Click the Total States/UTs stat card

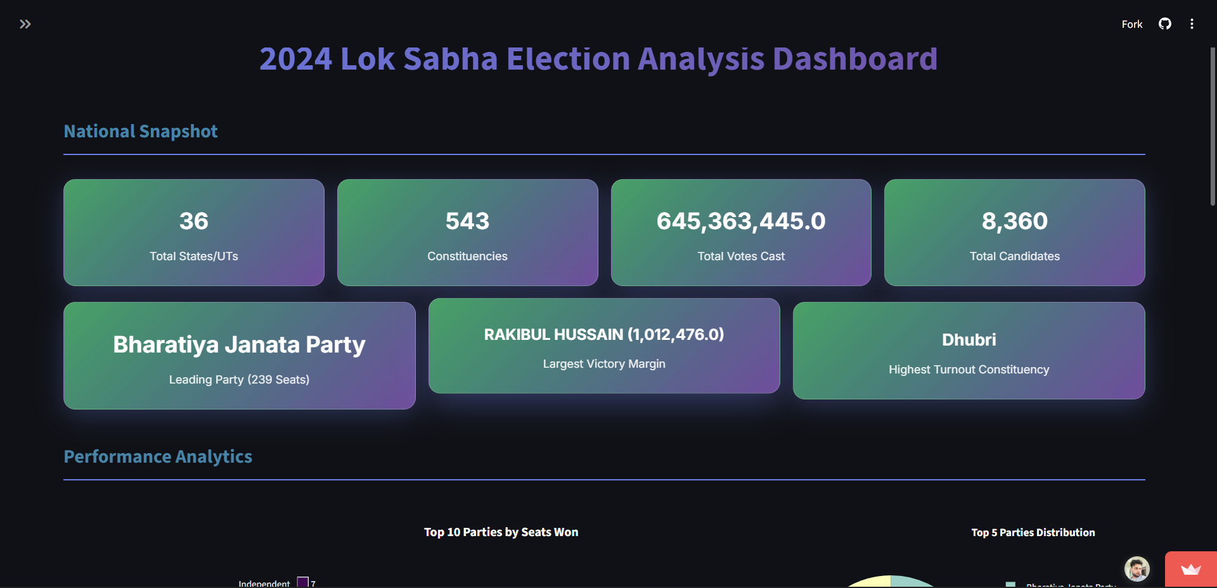click(x=193, y=232)
